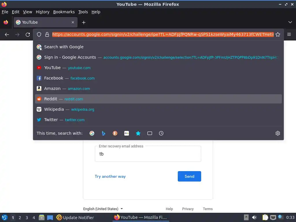Close the YouTube tab
Screen dimensions: 296x222
[73, 22]
